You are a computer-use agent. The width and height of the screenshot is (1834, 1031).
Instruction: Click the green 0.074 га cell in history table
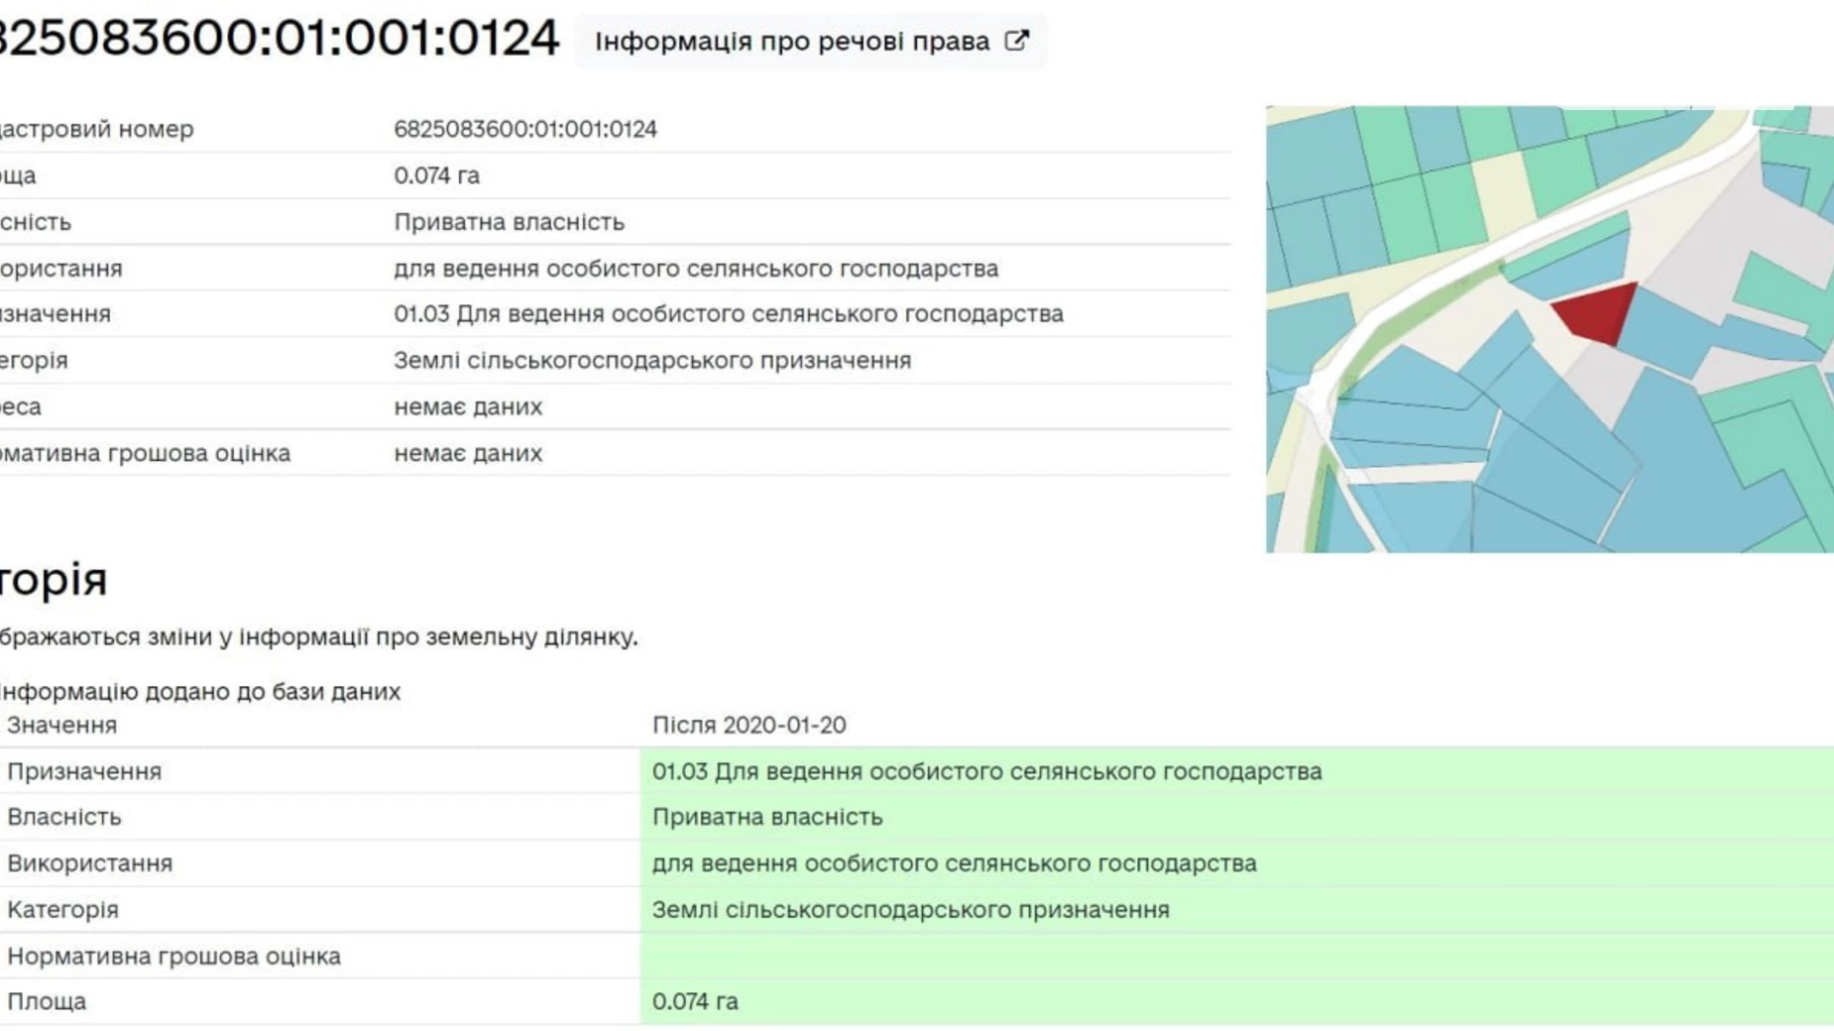tap(1236, 1001)
